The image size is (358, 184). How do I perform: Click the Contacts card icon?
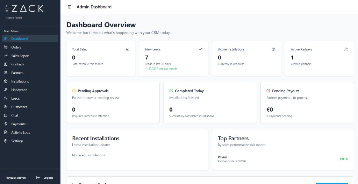(6, 64)
